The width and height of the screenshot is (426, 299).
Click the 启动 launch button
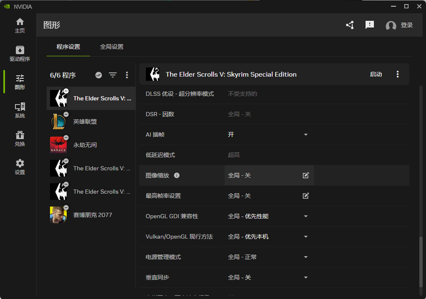[376, 74]
